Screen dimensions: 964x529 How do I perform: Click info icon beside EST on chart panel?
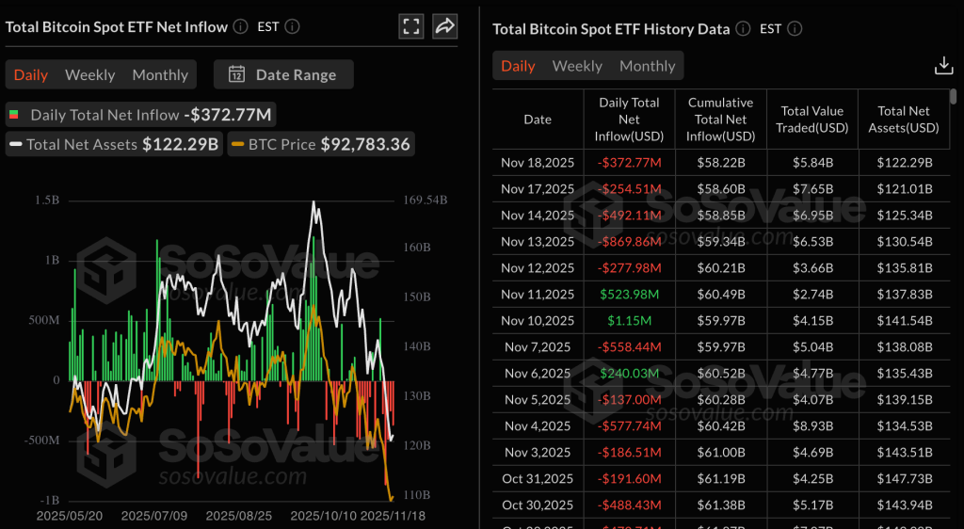293,27
